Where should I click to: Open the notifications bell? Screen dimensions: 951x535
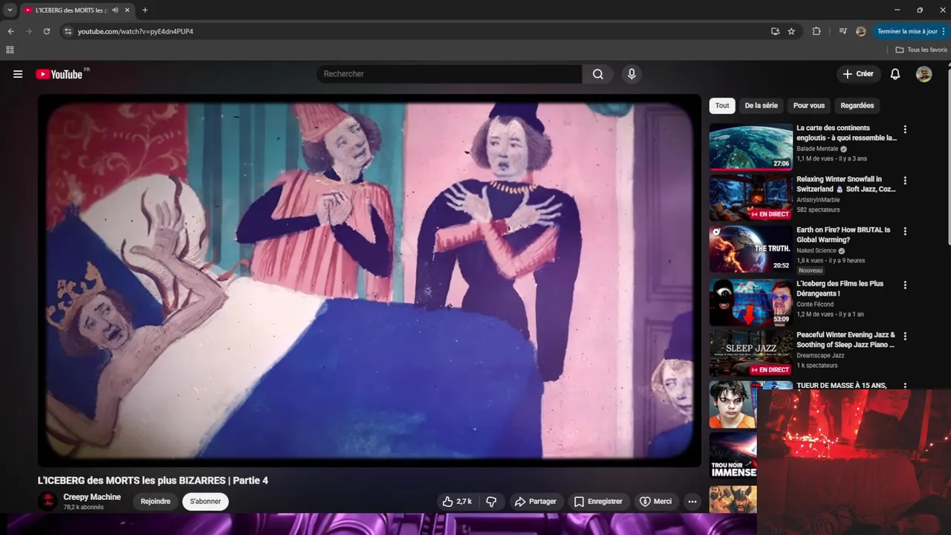point(895,74)
